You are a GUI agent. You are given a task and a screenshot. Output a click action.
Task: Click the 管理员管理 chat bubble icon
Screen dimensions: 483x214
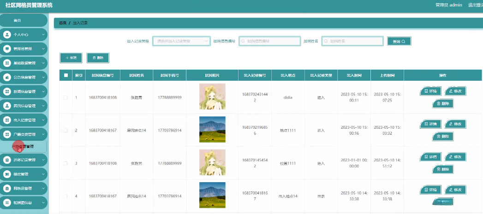click(x=7, y=49)
